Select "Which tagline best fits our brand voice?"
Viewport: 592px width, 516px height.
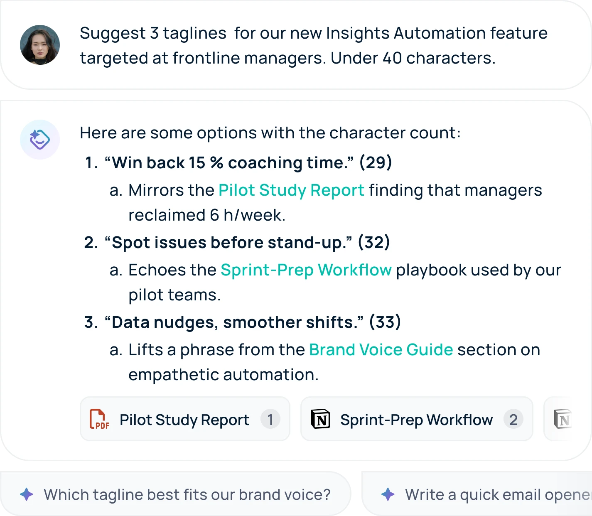(187, 494)
